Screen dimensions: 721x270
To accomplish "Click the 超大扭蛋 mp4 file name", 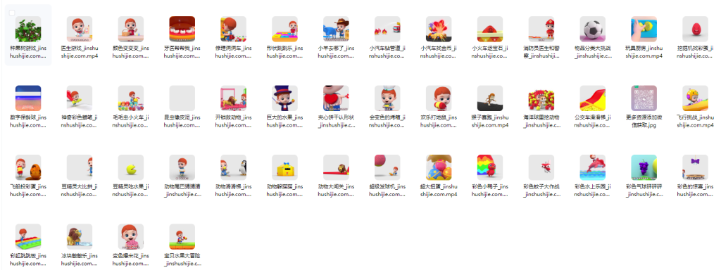I will (439, 190).
